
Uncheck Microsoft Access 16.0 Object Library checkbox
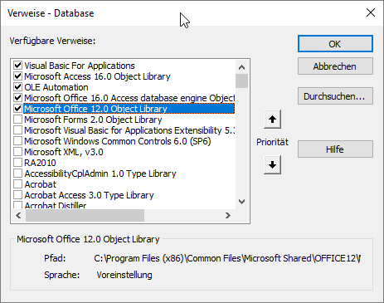click(x=18, y=76)
